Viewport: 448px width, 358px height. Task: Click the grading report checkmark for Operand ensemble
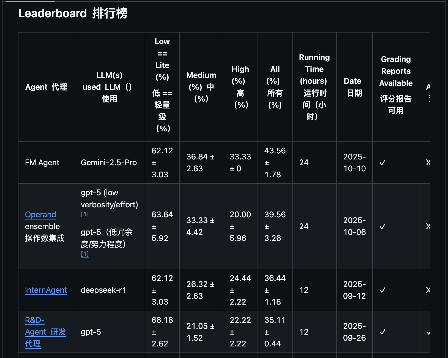(383, 227)
